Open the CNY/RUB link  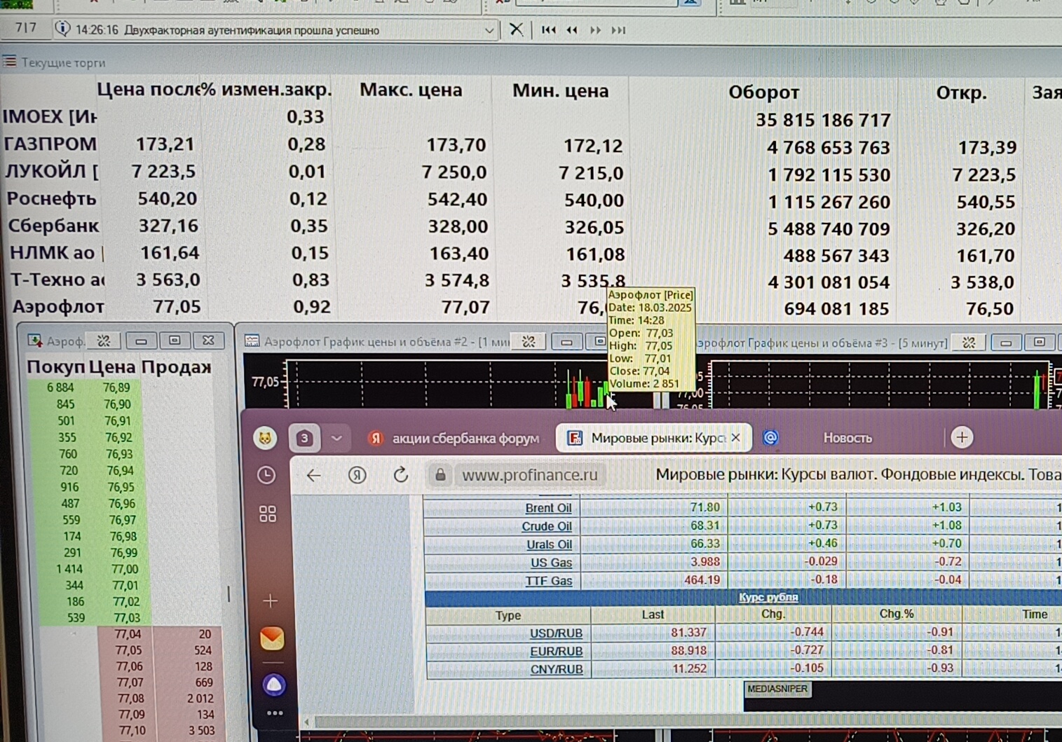tap(557, 669)
